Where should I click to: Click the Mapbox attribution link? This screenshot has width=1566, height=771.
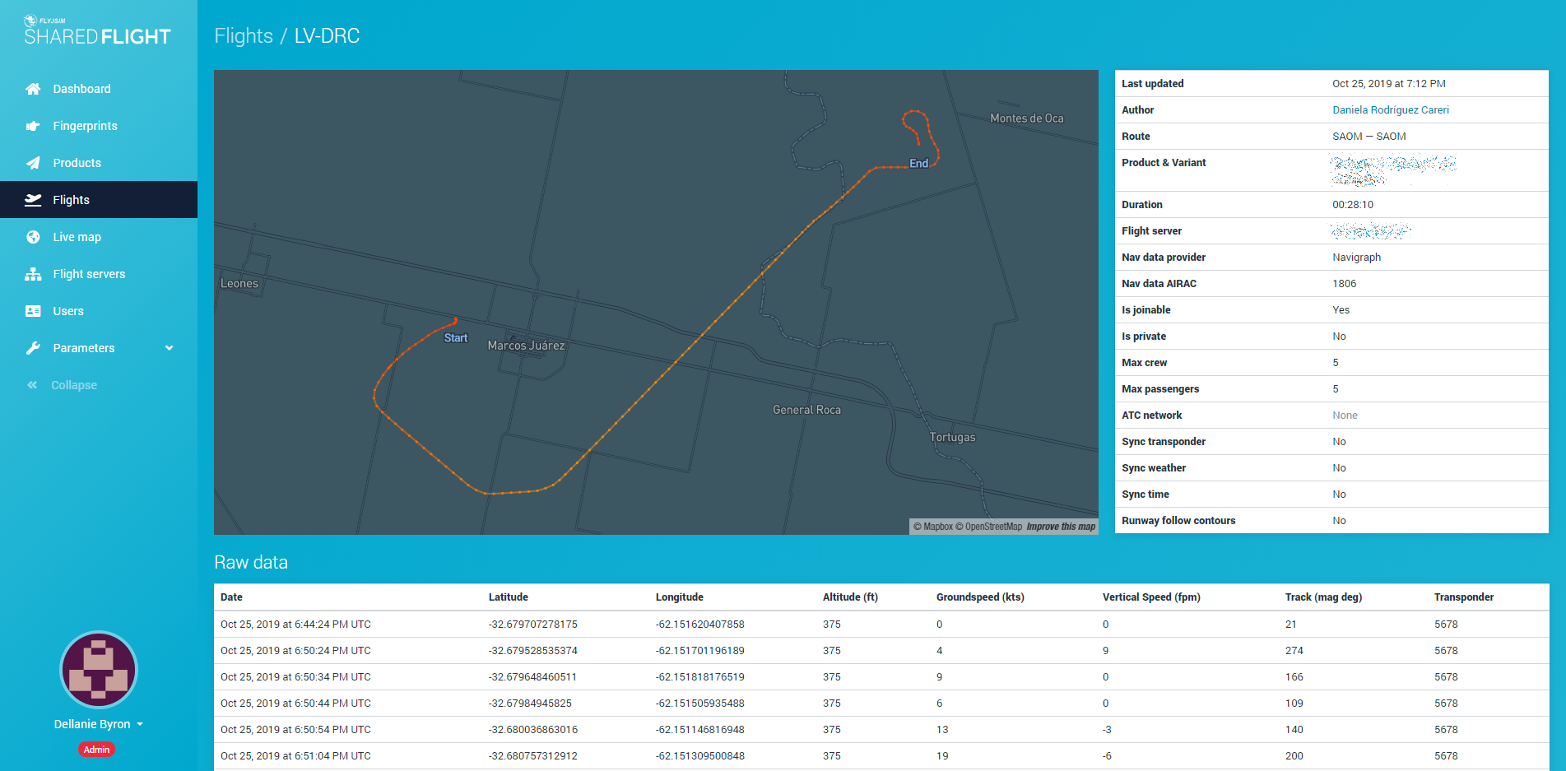pyautogui.click(x=933, y=527)
